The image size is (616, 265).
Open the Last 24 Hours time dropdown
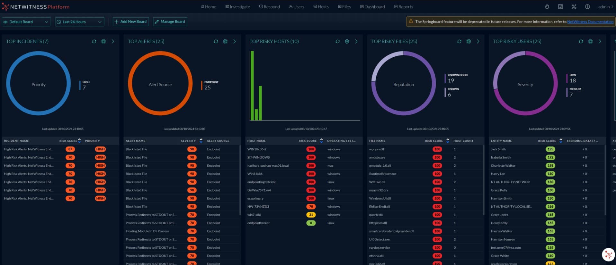[x=80, y=22]
